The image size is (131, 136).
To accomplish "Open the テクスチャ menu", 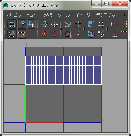I will pyautogui.click(x=106, y=15).
